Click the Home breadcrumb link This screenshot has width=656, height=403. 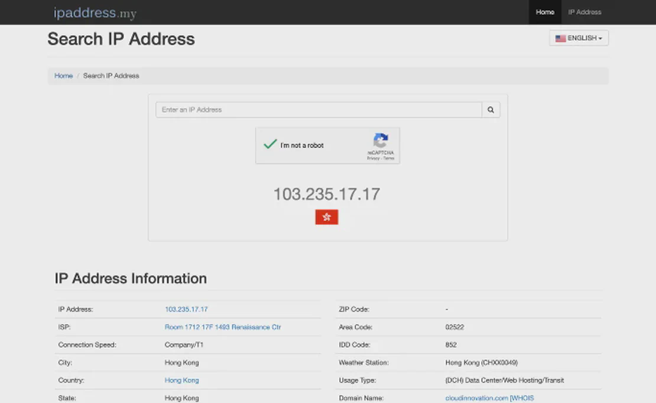coord(63,76)
